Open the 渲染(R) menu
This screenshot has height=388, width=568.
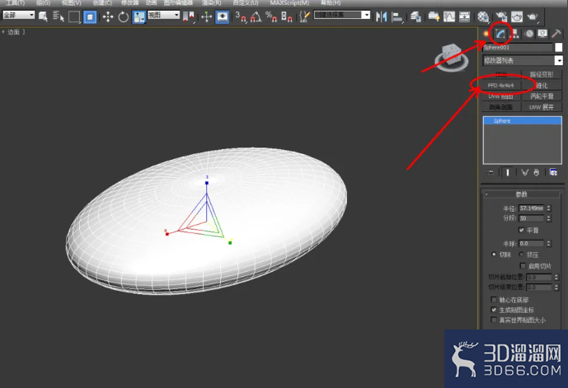pyautogui.click(x=211, y=3)
